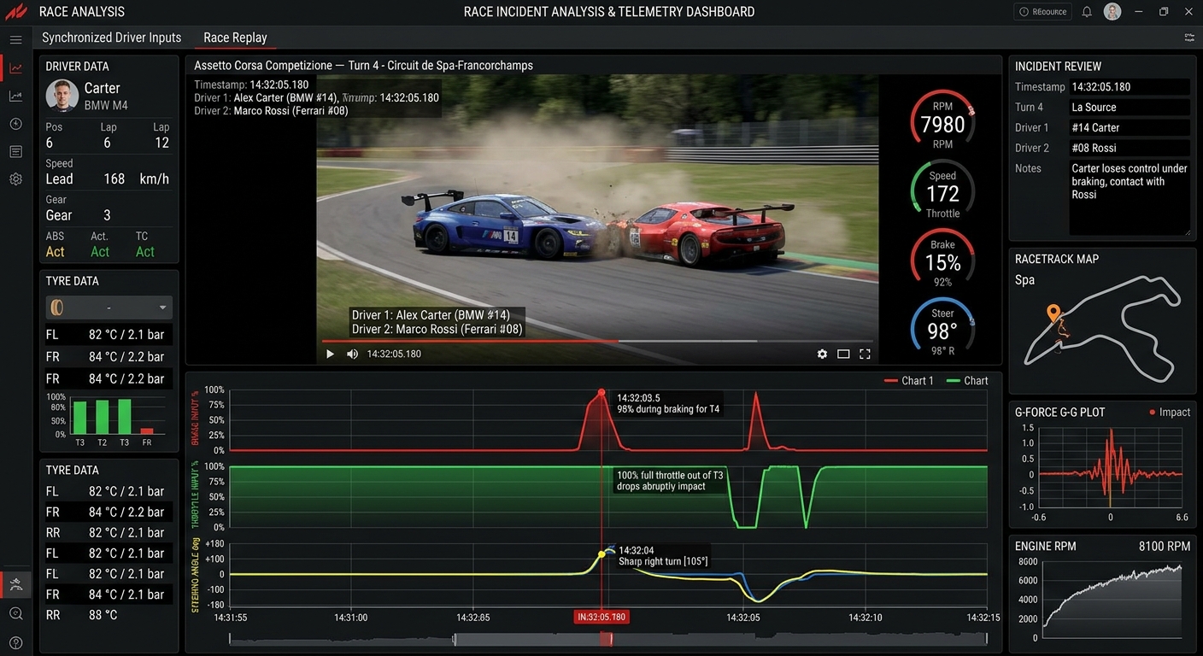Switch to the Race Replay tab
This screenshot has width=1203, height=656.
pos(235,38)
